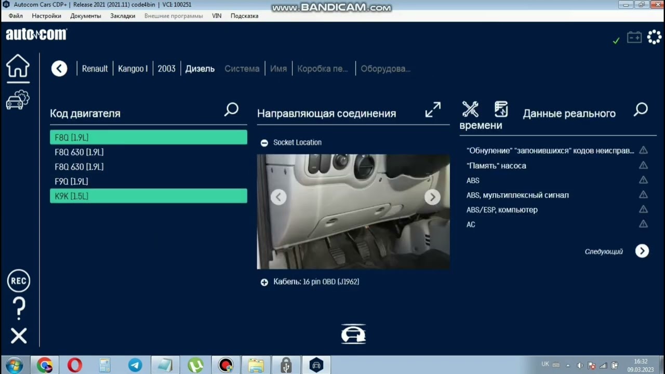The width and height of the screenshot is (665, 374).
Task: Click the car scan icon at bottom center
Action: (x=353, y=335)
